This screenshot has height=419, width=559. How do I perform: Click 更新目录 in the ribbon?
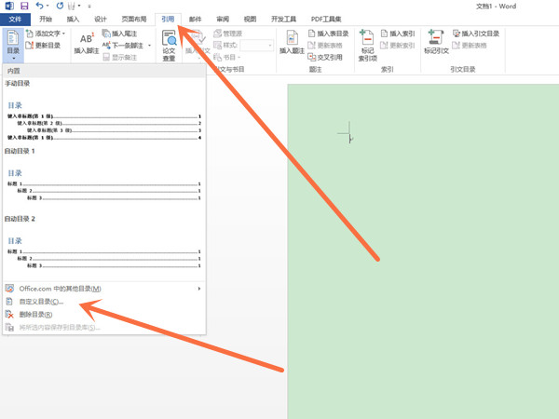42,45
